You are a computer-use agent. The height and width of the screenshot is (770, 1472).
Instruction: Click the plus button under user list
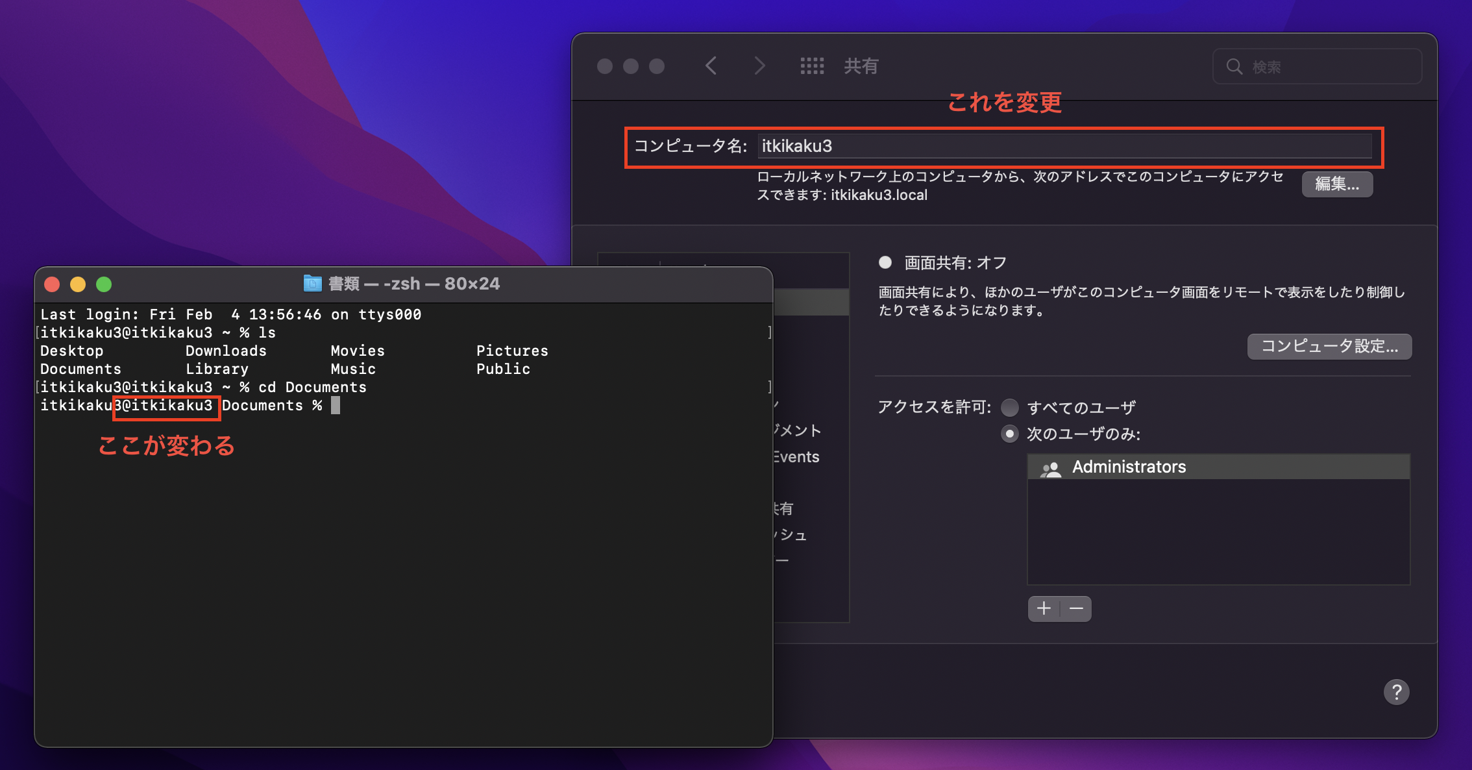(x=1044, y=609)
